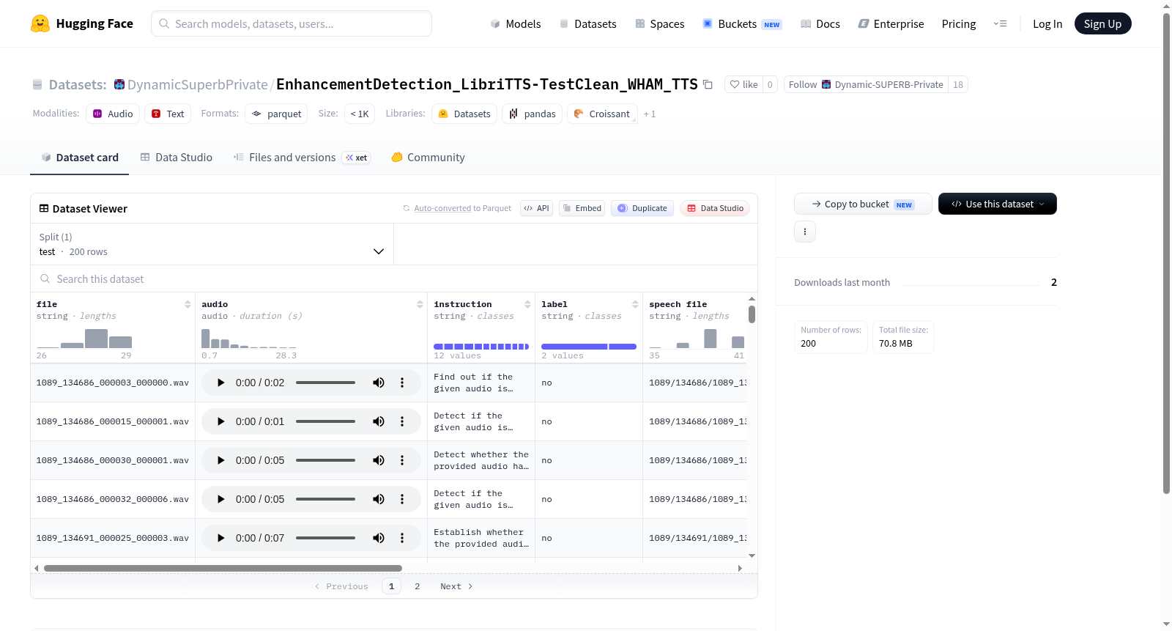Click the Croissant library tag

tap(602, 114)
